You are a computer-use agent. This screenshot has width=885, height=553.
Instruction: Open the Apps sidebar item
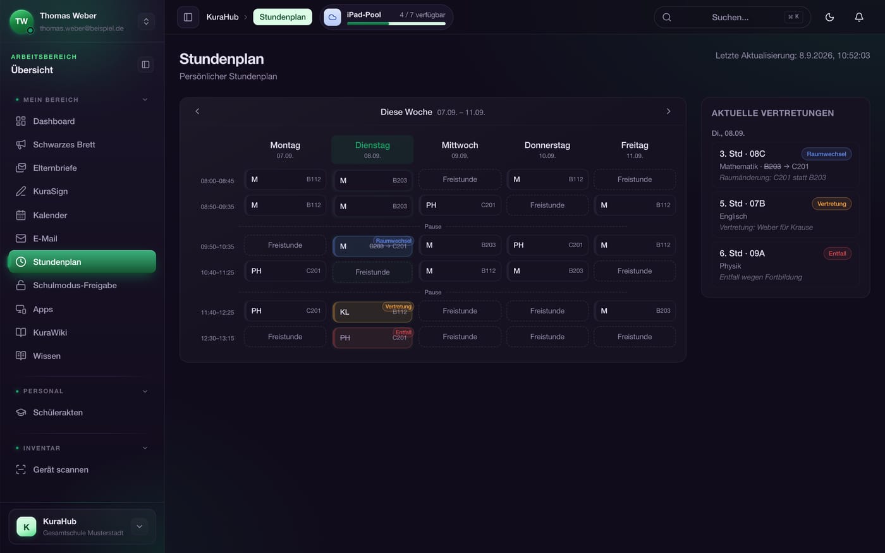pos(82,309)
